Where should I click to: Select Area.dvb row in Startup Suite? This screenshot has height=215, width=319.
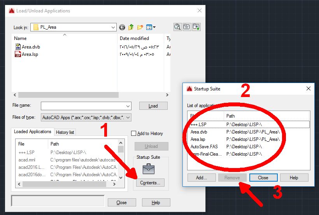click(x=249, y=132)
